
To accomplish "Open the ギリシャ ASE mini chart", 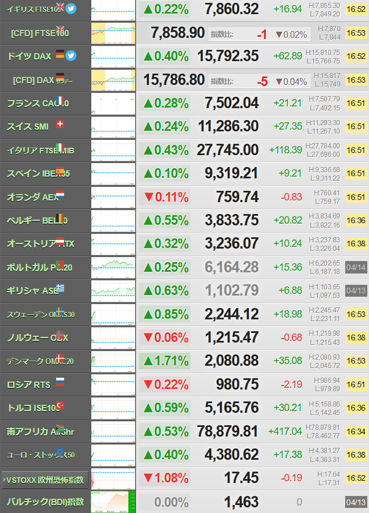I will click(113, 291).
